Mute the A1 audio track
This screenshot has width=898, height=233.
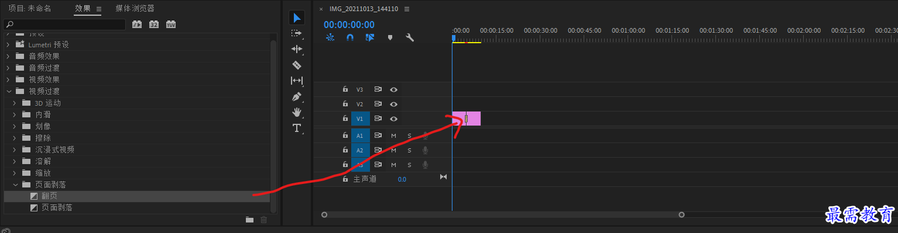click(394, 135)
